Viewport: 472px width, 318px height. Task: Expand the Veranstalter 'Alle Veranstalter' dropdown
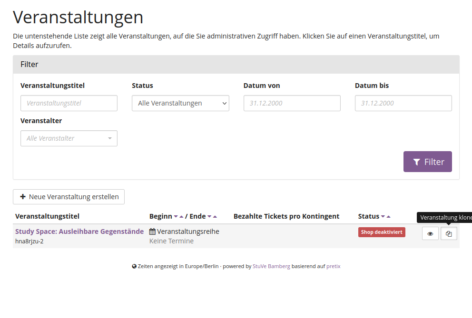coord(69,138)
